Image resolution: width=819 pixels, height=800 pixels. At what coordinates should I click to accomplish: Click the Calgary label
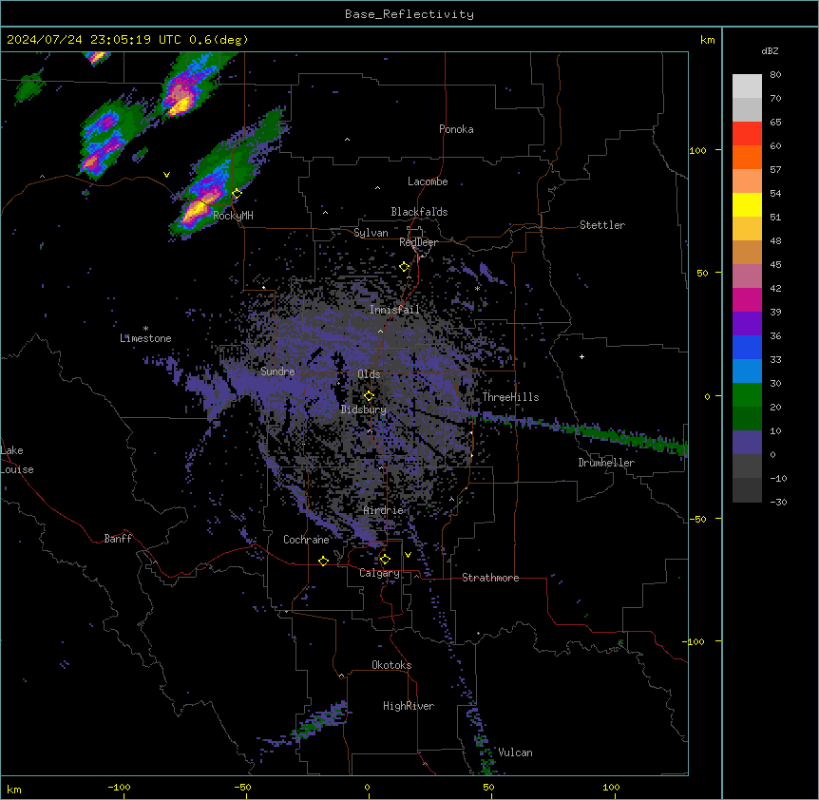coord(380,573)
